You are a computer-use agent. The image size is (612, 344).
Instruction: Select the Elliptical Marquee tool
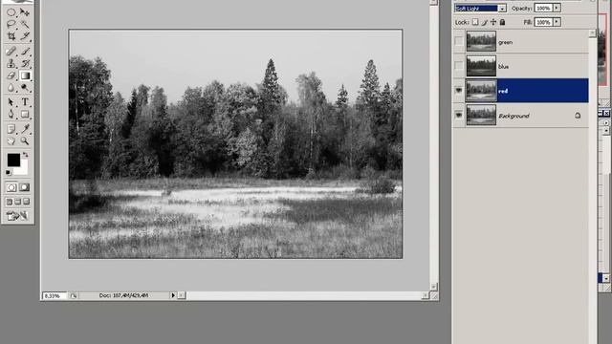tap(11, 12)
